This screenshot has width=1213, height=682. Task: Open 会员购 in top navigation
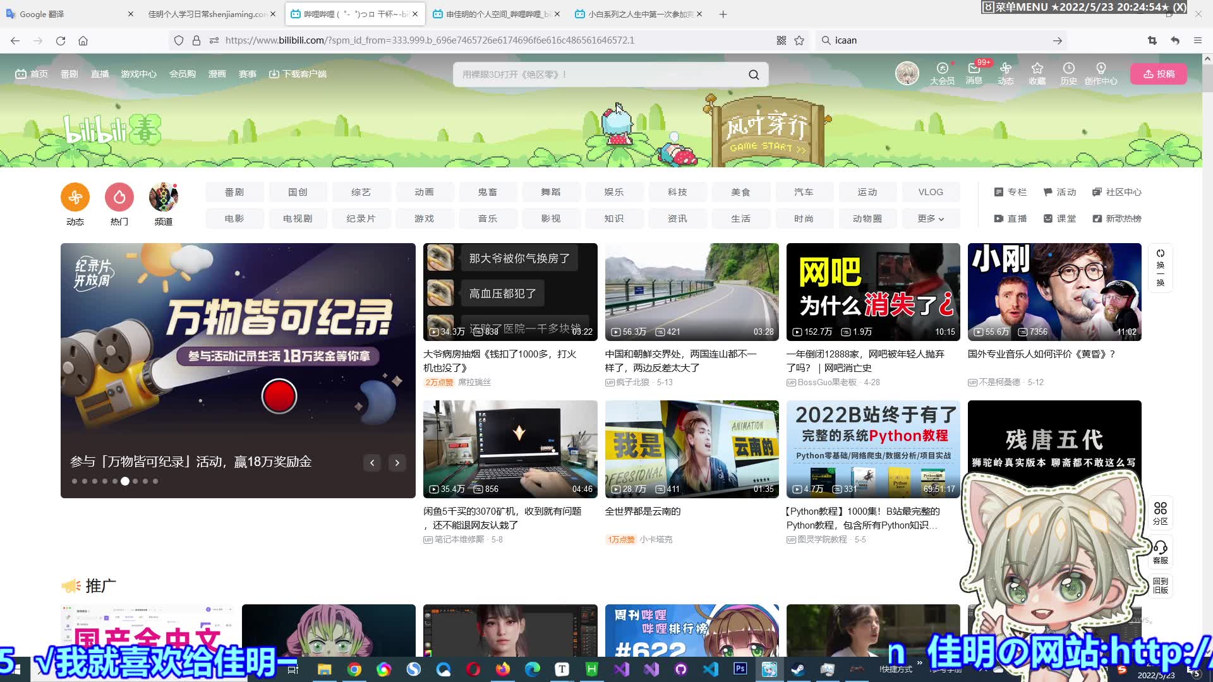point(182,74)
